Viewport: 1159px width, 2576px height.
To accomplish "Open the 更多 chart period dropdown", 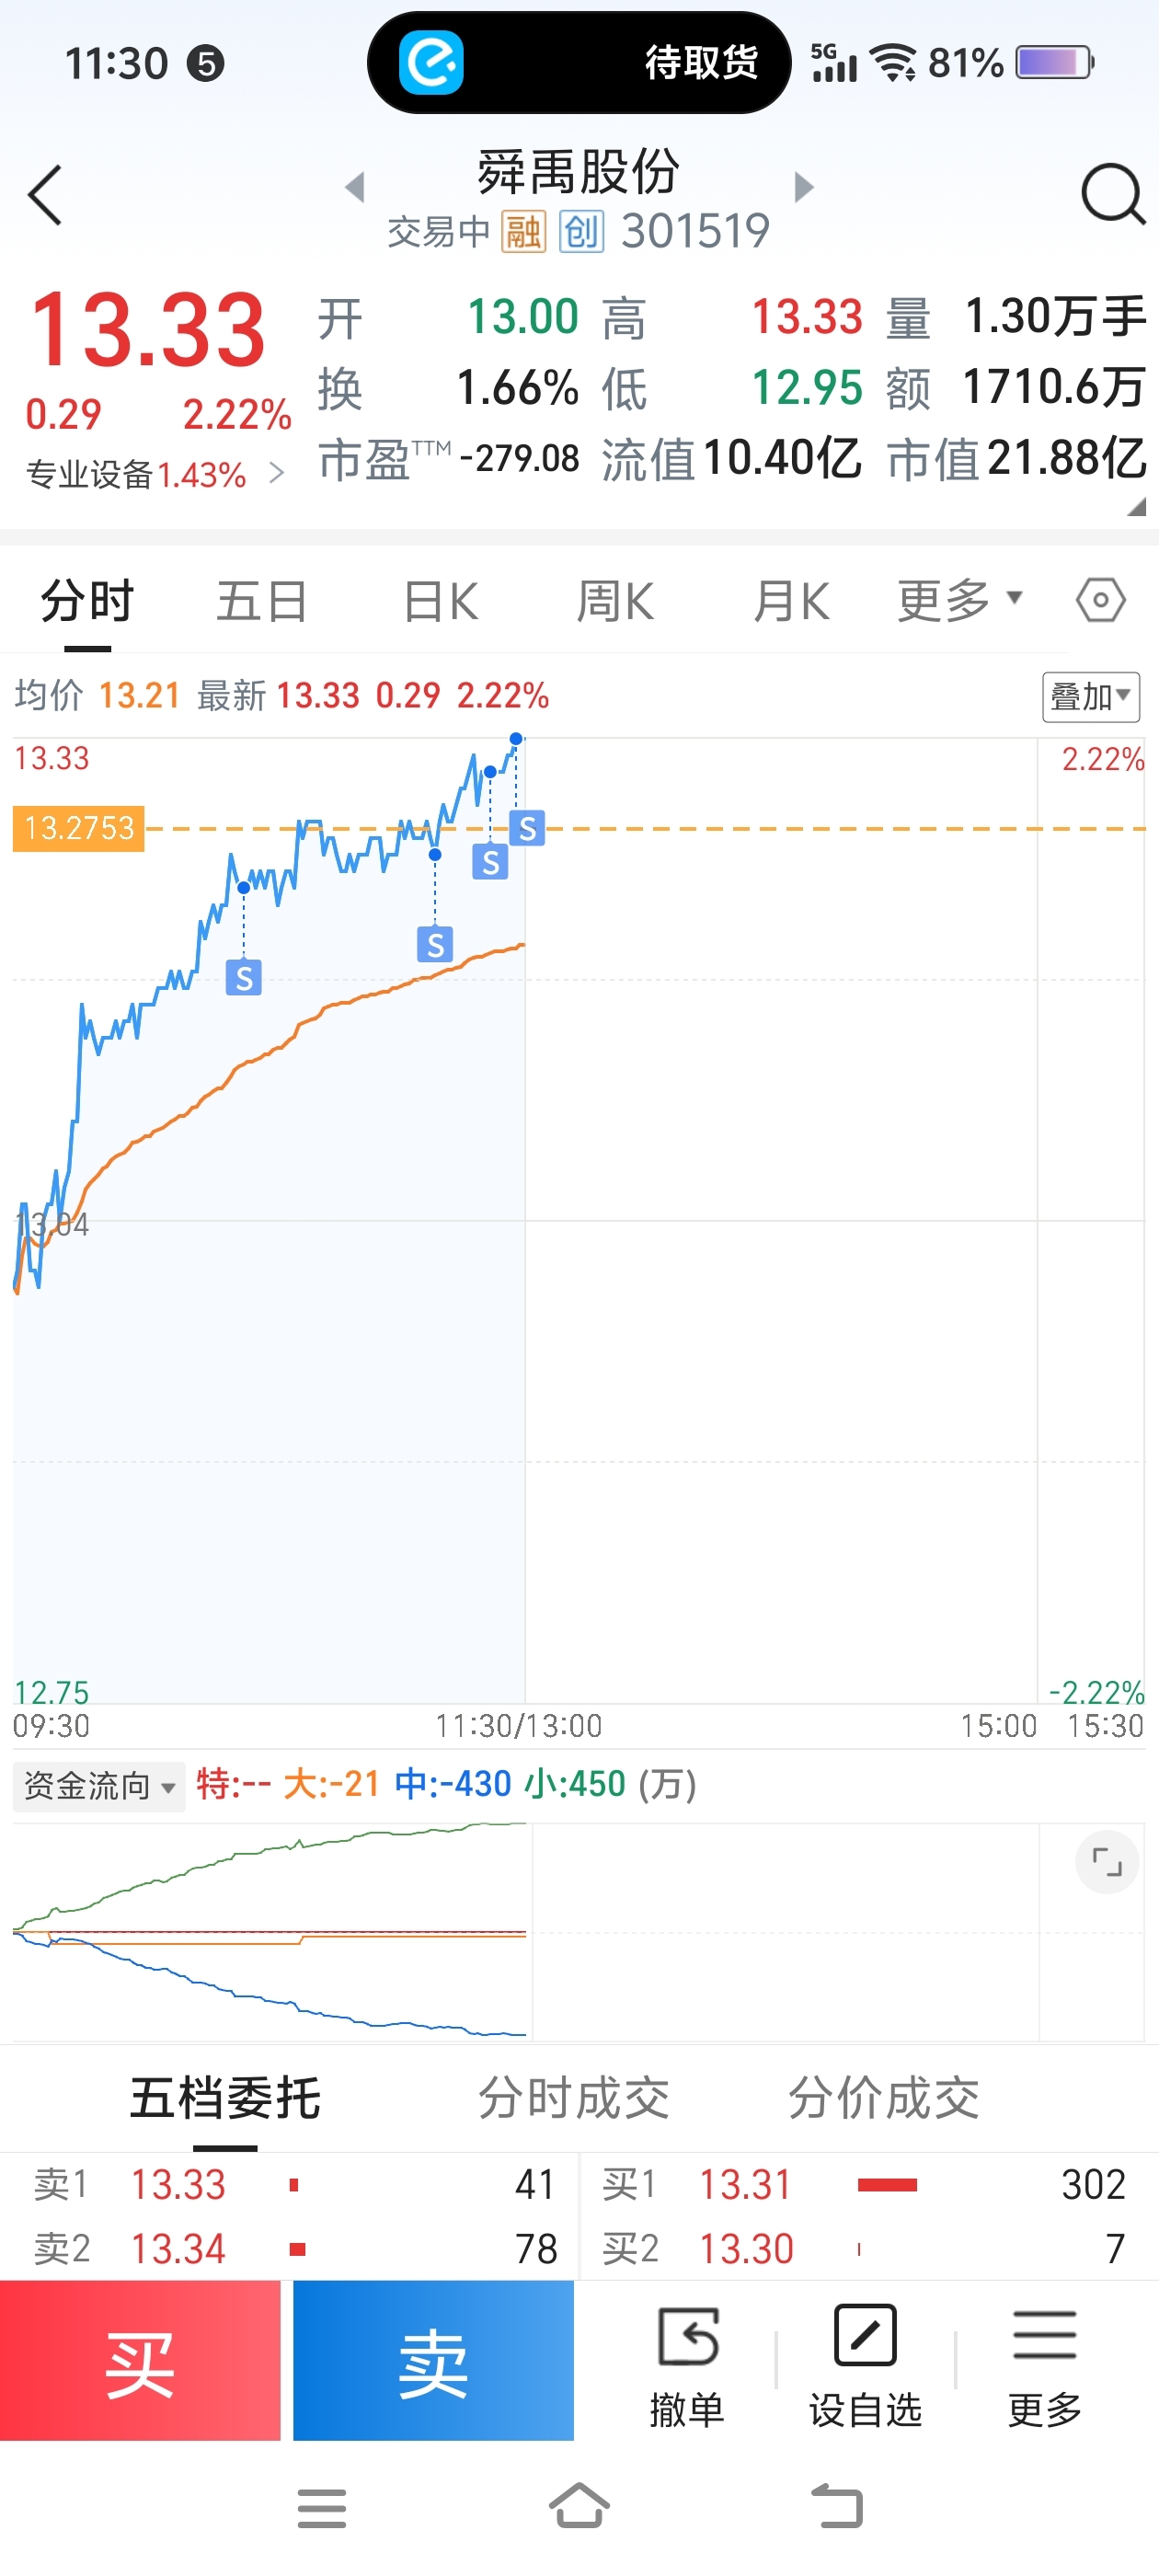I will pyautogui.click(x=959, y=601).
